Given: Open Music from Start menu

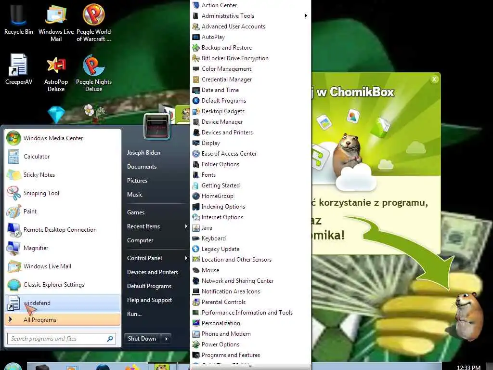Looking at the screenshot, I should [135, 195].
